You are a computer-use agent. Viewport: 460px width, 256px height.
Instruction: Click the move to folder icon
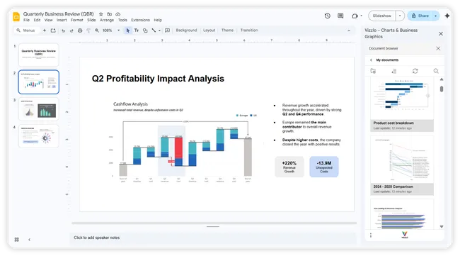[110, 14]
